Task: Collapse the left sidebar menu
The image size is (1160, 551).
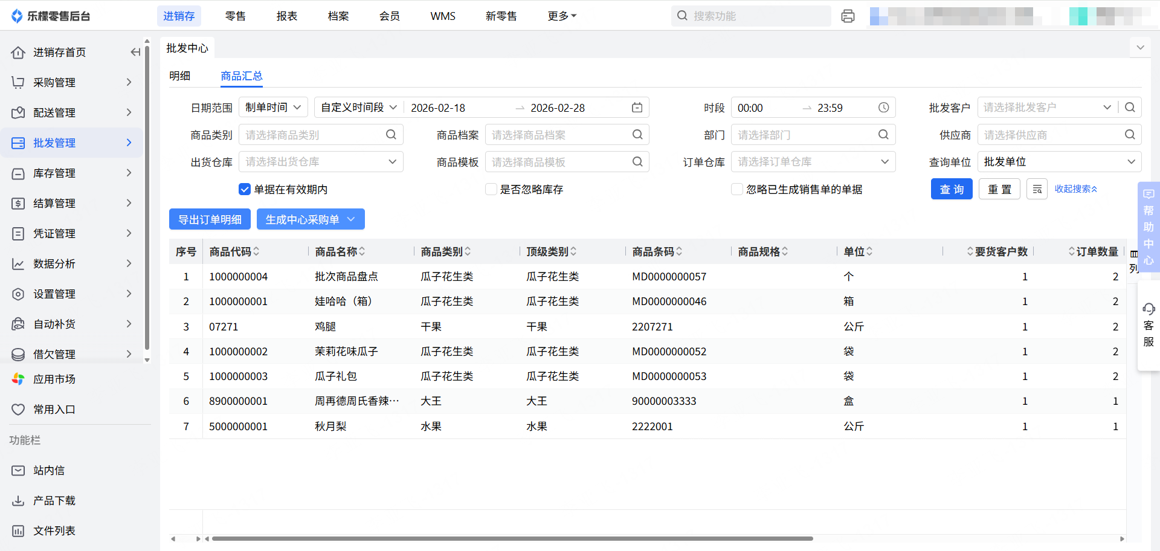Action: click(x=135, y=53)
